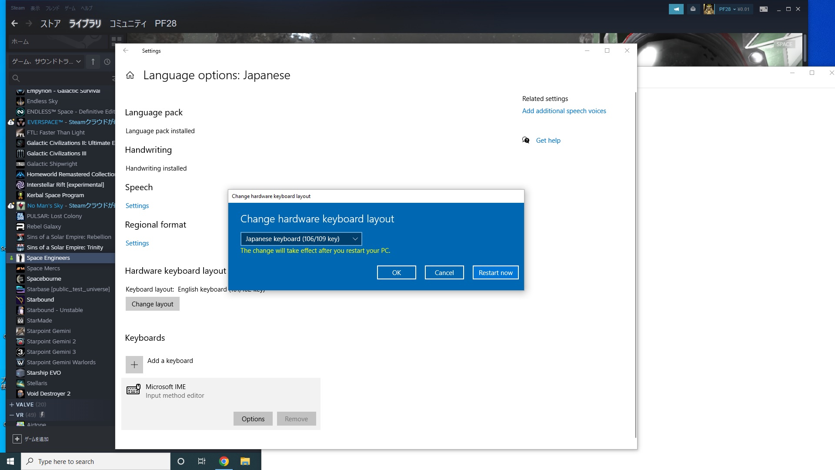The width and height of the screenshot is (835, 470).
Task: Click library sort ascending arrow icon
Action: 93,62
